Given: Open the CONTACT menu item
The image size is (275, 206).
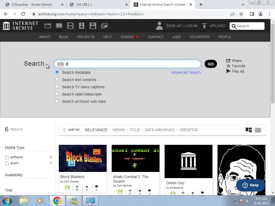Looking at the screenshot, I should (x=155, y=37).
